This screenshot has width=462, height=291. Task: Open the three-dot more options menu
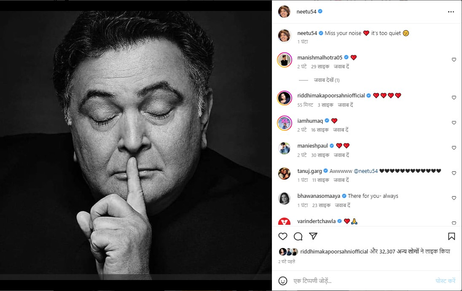(x=451, y=12)
